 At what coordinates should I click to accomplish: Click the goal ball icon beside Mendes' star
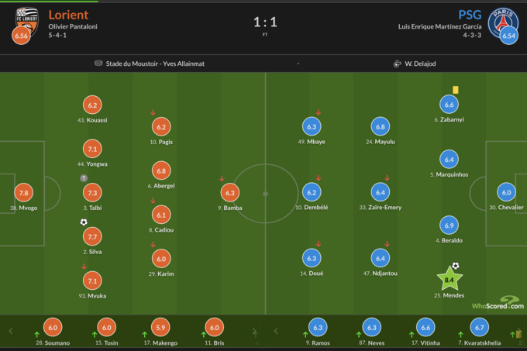[x=456, y=266]
